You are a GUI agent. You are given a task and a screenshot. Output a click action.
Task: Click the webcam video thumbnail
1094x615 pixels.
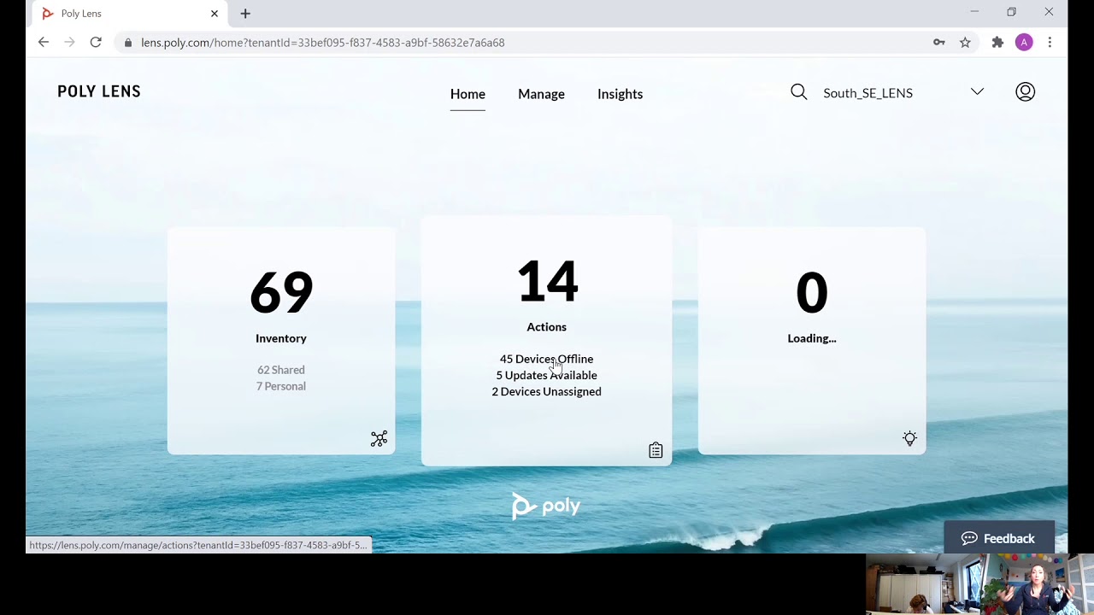tap(979, 584)
